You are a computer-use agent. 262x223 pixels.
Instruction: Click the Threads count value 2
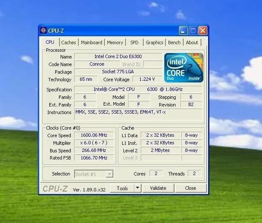pyautogui.click(x=194, y=174)
